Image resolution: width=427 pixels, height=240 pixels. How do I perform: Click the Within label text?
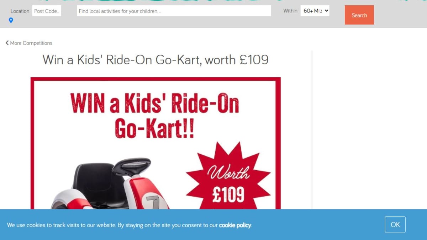(x=290, y=11)
